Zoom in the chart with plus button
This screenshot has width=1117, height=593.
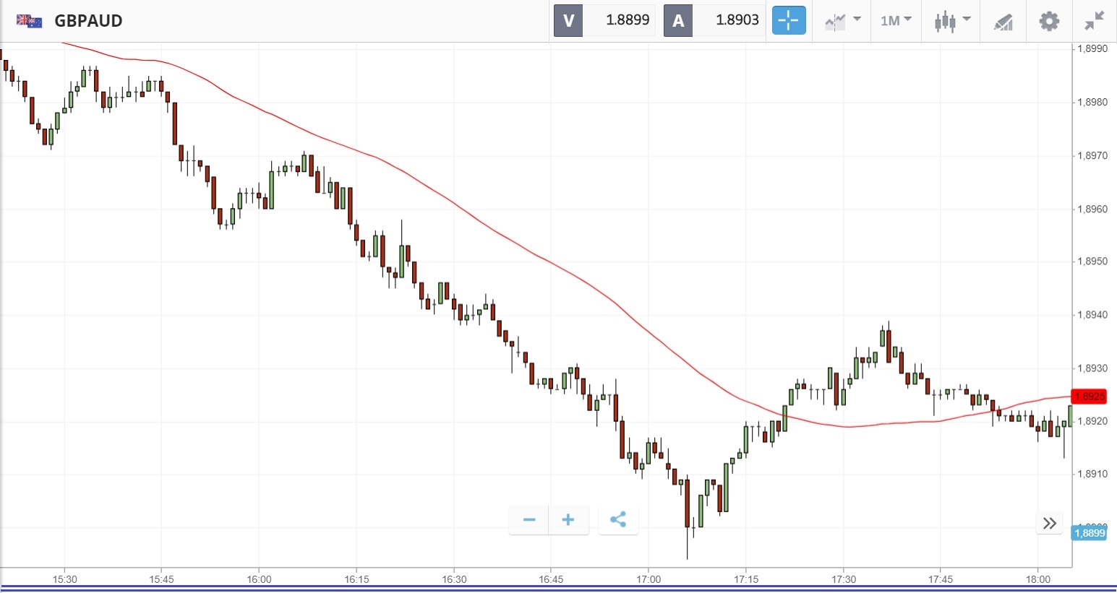coord(568,520)
